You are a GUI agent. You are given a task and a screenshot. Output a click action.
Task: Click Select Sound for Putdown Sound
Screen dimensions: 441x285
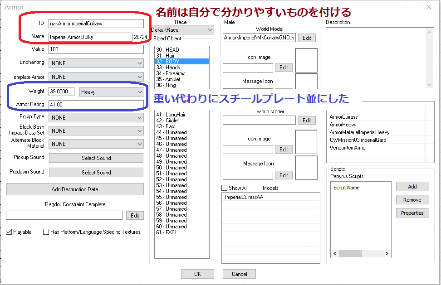coord(96,172)
